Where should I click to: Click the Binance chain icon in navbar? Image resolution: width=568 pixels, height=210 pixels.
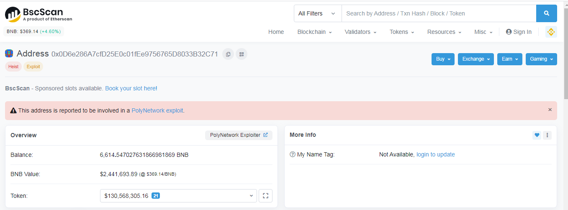[x=551, y=32]
